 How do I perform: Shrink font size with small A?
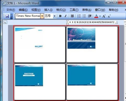click(109, 16)
